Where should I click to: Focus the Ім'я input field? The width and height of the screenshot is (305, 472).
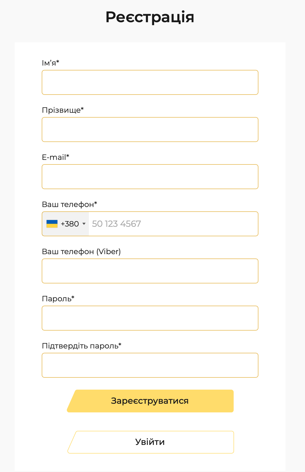click(x=150, y=82)
